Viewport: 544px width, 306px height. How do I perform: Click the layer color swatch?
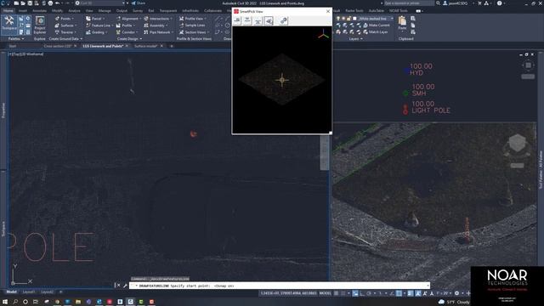pos(354,19)
